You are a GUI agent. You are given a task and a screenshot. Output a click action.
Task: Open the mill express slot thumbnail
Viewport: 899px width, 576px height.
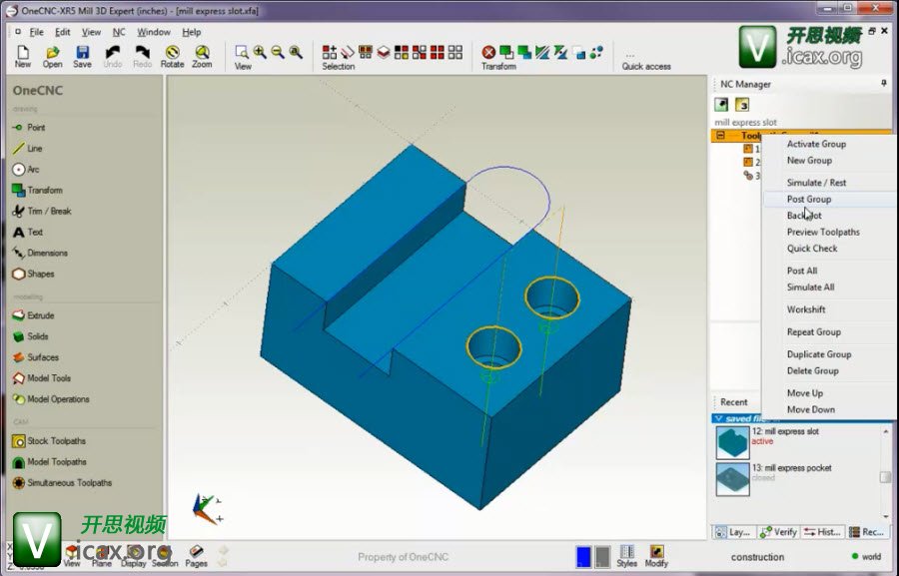point(732,442)
